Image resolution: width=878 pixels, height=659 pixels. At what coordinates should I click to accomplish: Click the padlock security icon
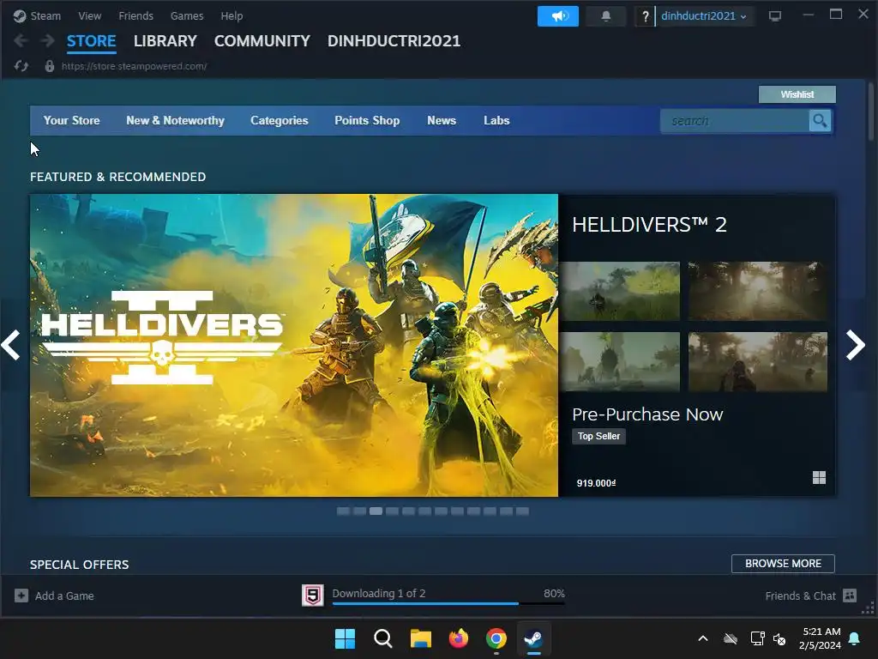[x=49, y=66]
